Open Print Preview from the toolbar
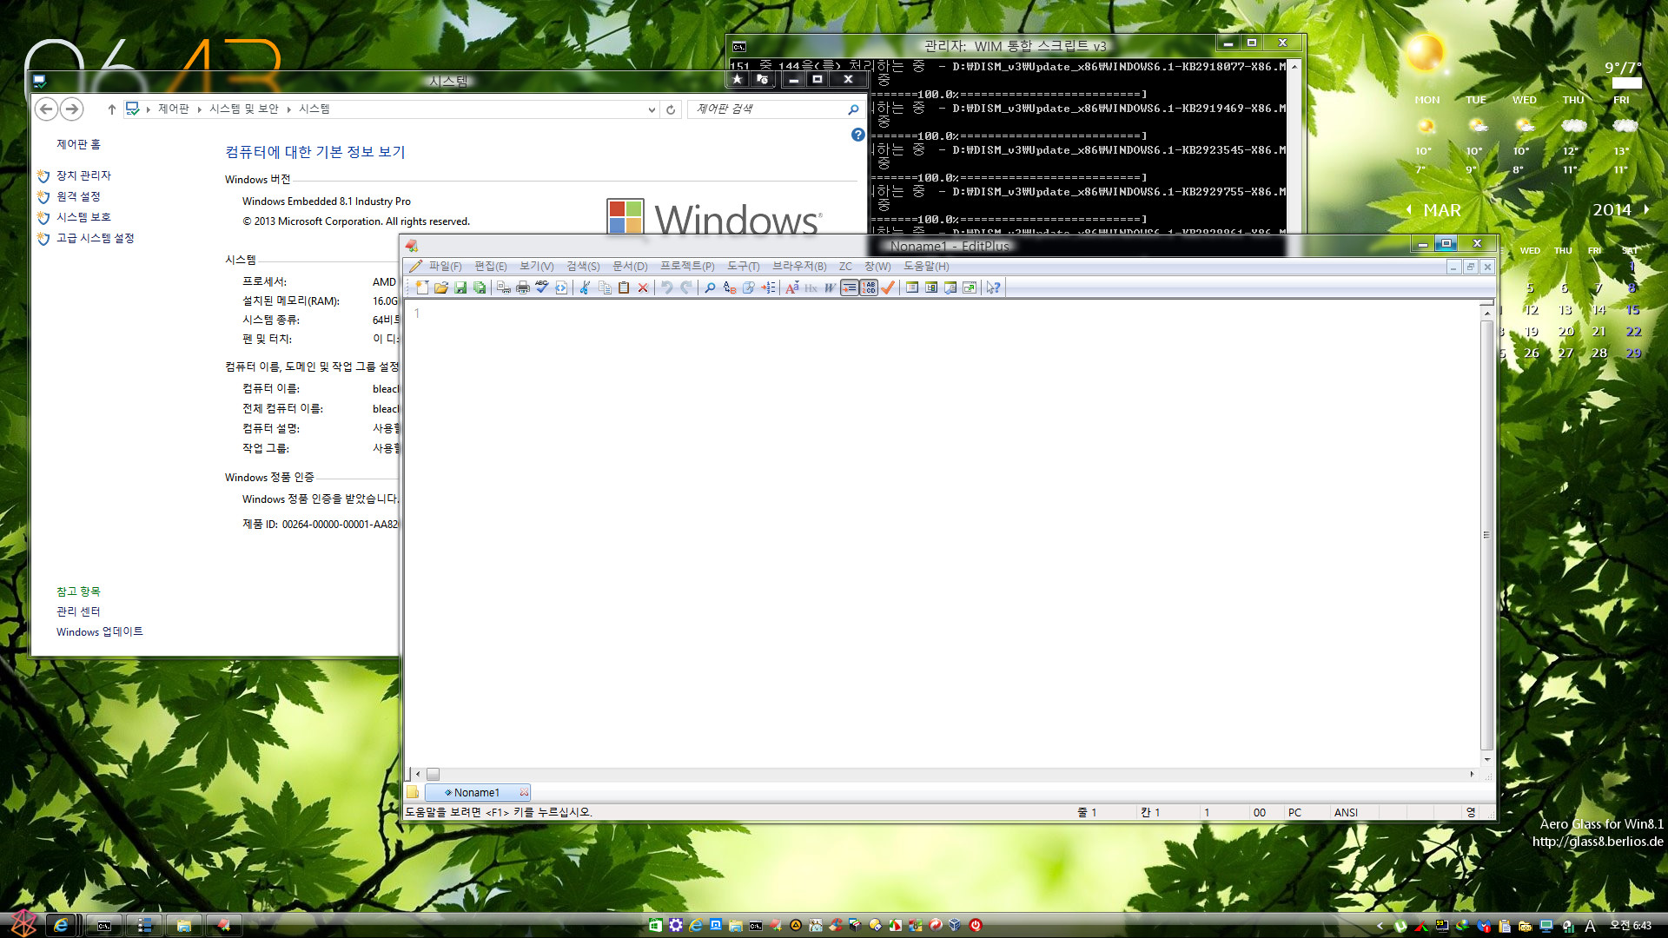This screenshot has height=938, width=1668. [x=504, y=287]
